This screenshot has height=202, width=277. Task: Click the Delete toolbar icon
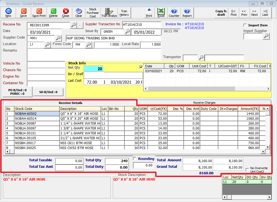point(53,13)
